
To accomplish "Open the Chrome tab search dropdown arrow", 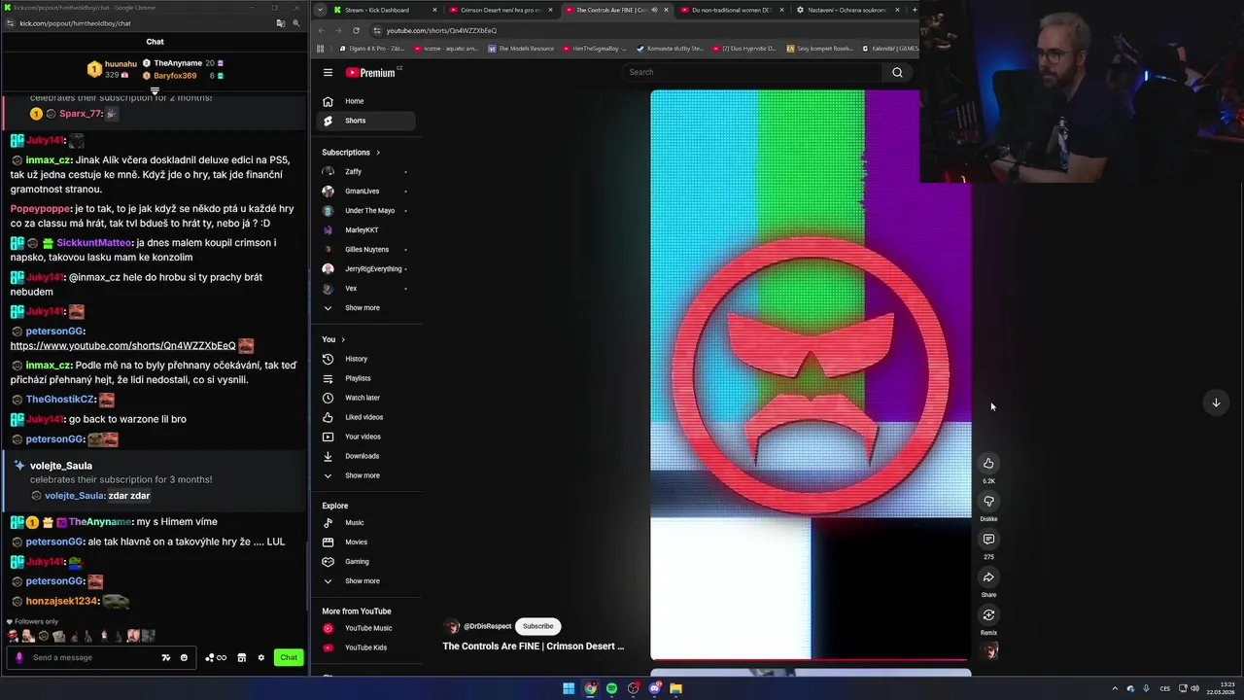I will click(x=320, y=10).
